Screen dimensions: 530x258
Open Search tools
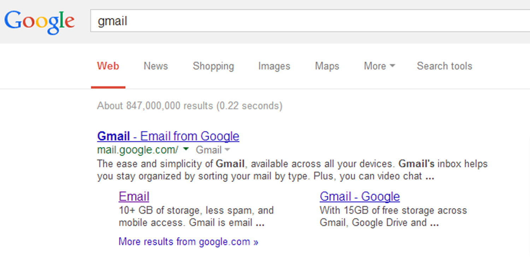pos(444,66)
